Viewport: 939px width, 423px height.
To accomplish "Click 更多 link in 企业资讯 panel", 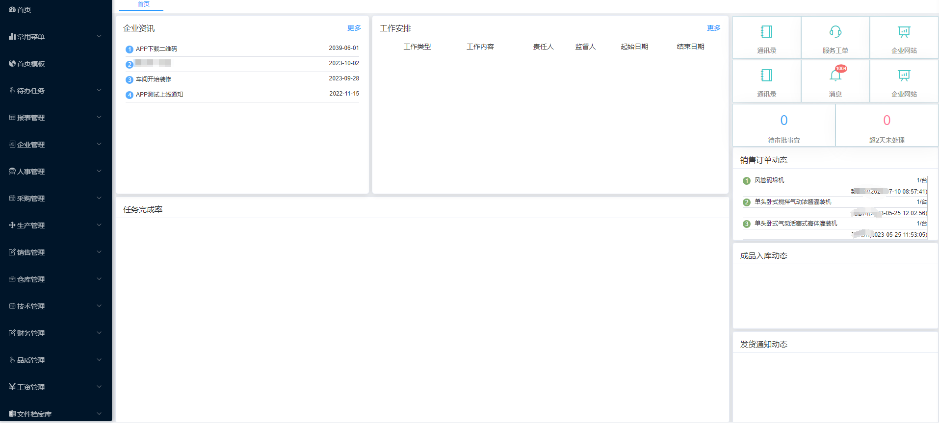I will [x=354, y=28].
